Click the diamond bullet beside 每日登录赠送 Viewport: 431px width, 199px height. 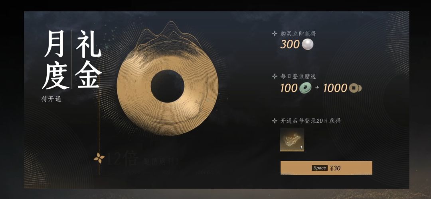pos(274,76)
